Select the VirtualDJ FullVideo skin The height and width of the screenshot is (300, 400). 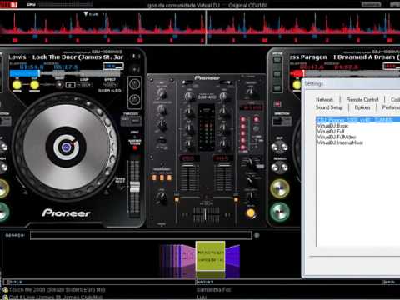click(337, 137)
